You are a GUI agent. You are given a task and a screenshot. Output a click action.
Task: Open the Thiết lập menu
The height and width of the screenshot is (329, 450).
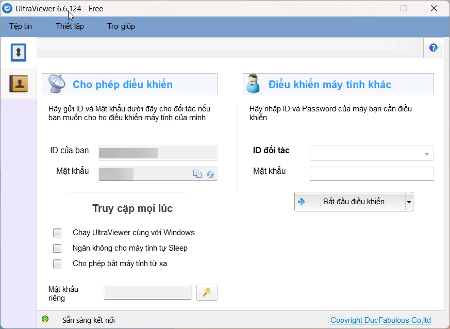point(70,26)
